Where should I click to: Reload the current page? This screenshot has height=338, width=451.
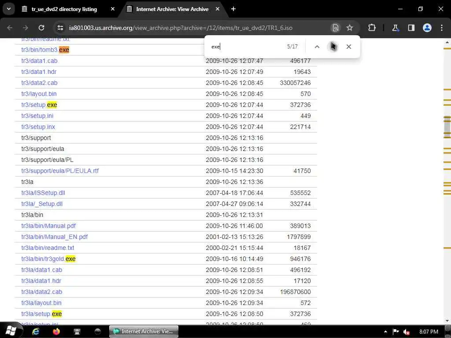(41, 28)
